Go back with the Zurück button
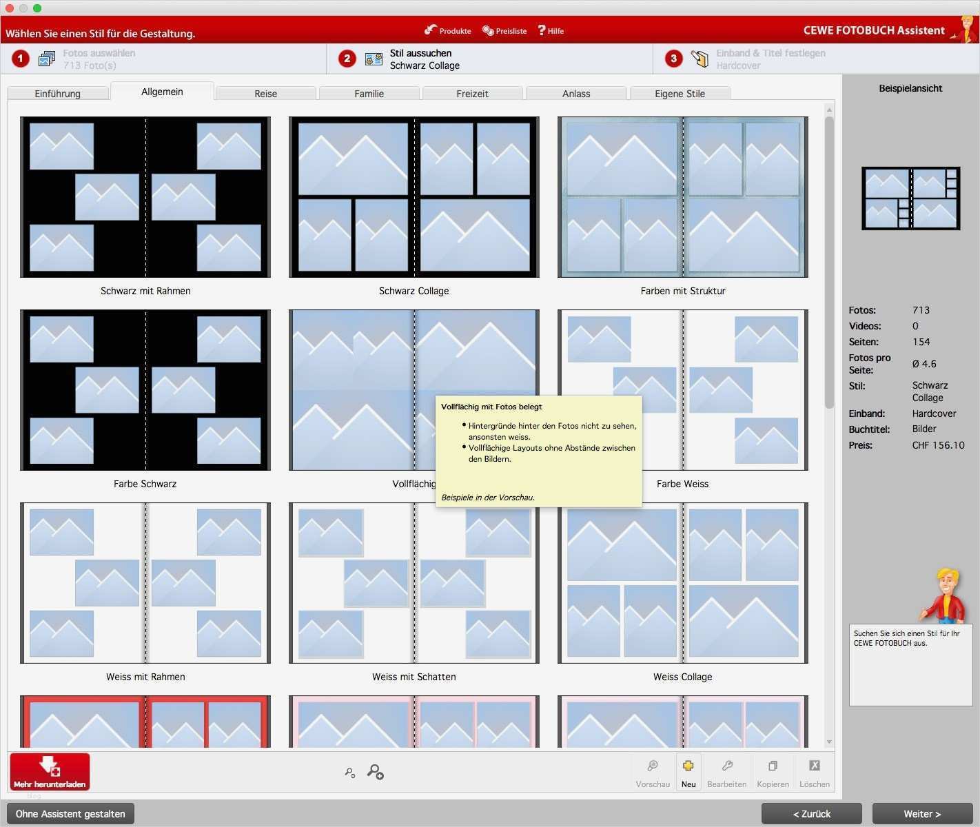 [812, 814]
